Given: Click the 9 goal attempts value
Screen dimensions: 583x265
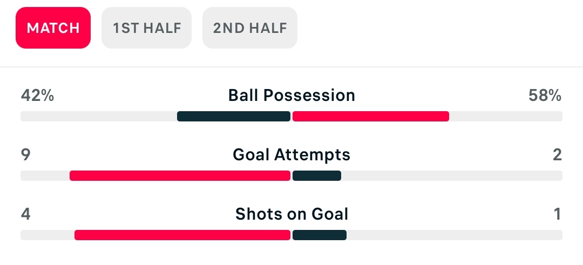Looking at the screenshot, I should click(25, 154).
